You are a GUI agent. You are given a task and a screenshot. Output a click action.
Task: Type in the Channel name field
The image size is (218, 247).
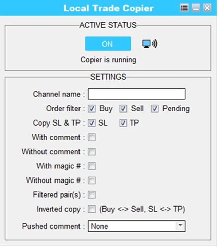coord(136,94)
